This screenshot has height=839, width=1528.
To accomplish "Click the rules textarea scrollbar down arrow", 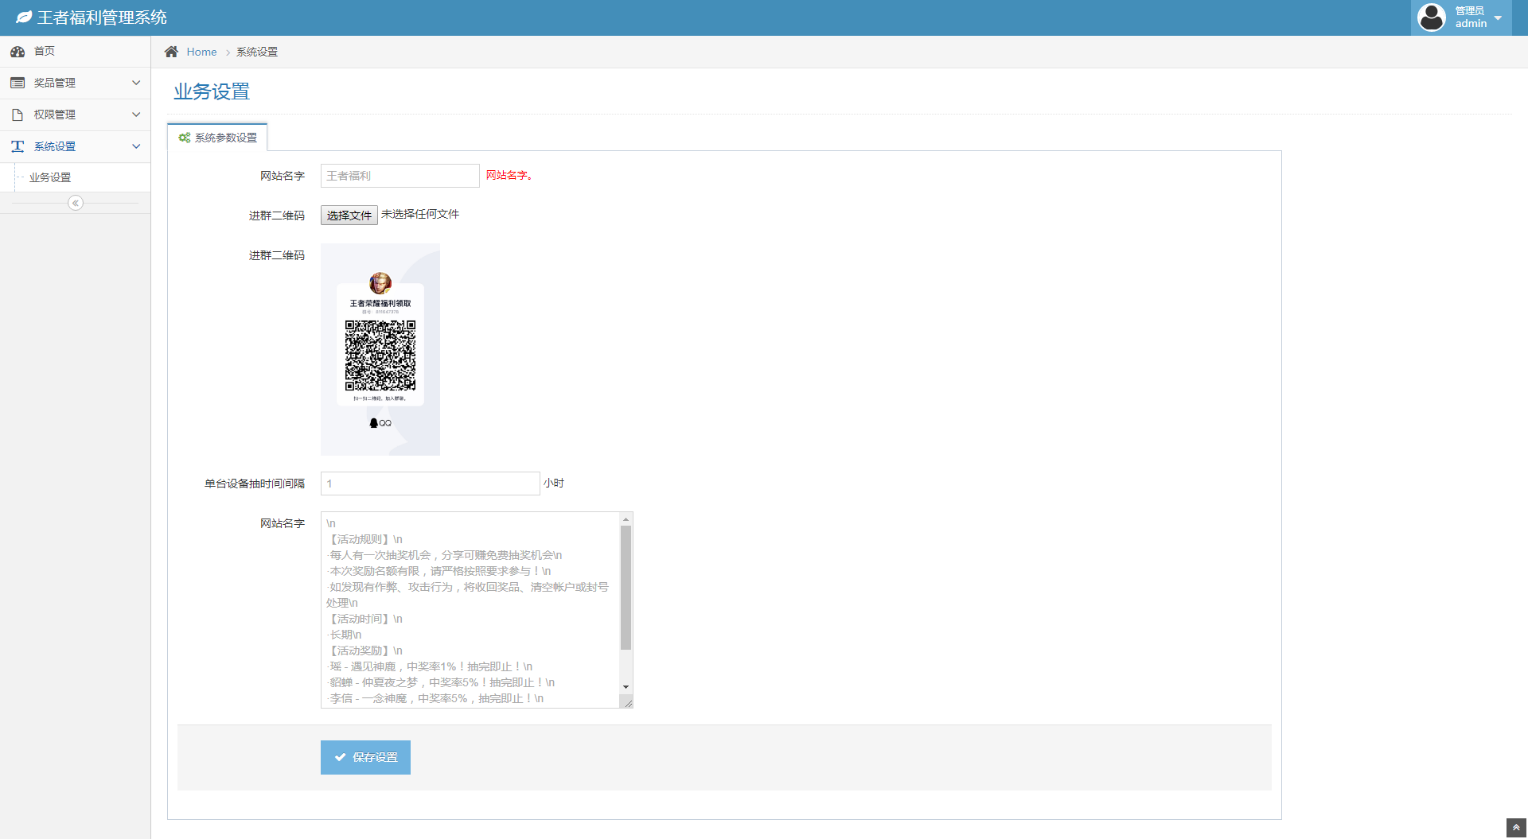I will tap(626, 686).
